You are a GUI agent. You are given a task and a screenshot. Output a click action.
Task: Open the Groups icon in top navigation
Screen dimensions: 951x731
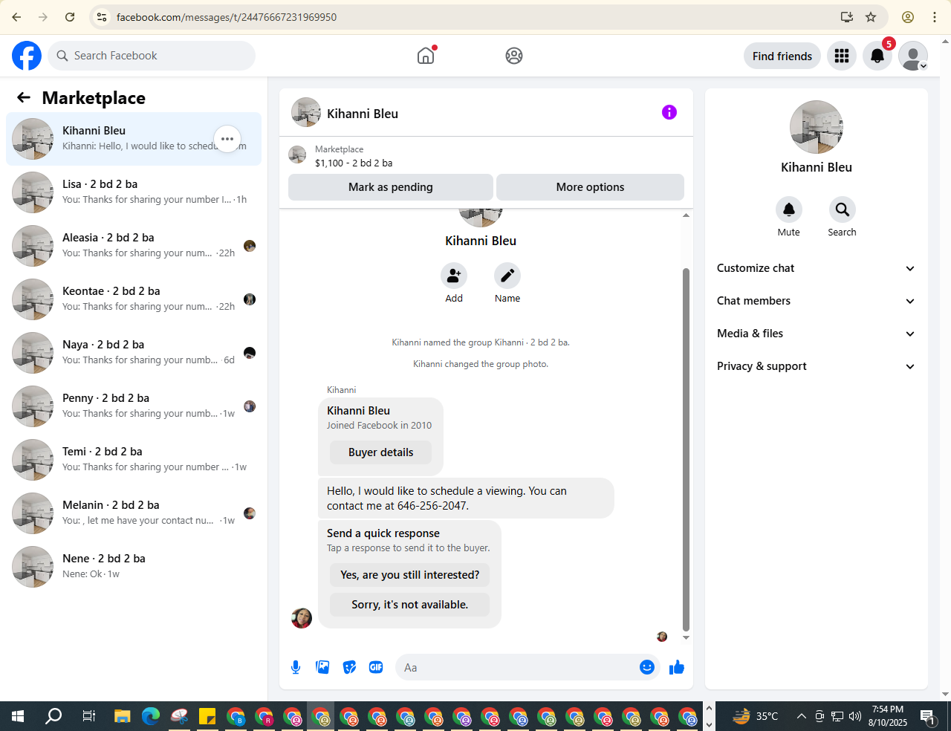(x=514, y=56)
